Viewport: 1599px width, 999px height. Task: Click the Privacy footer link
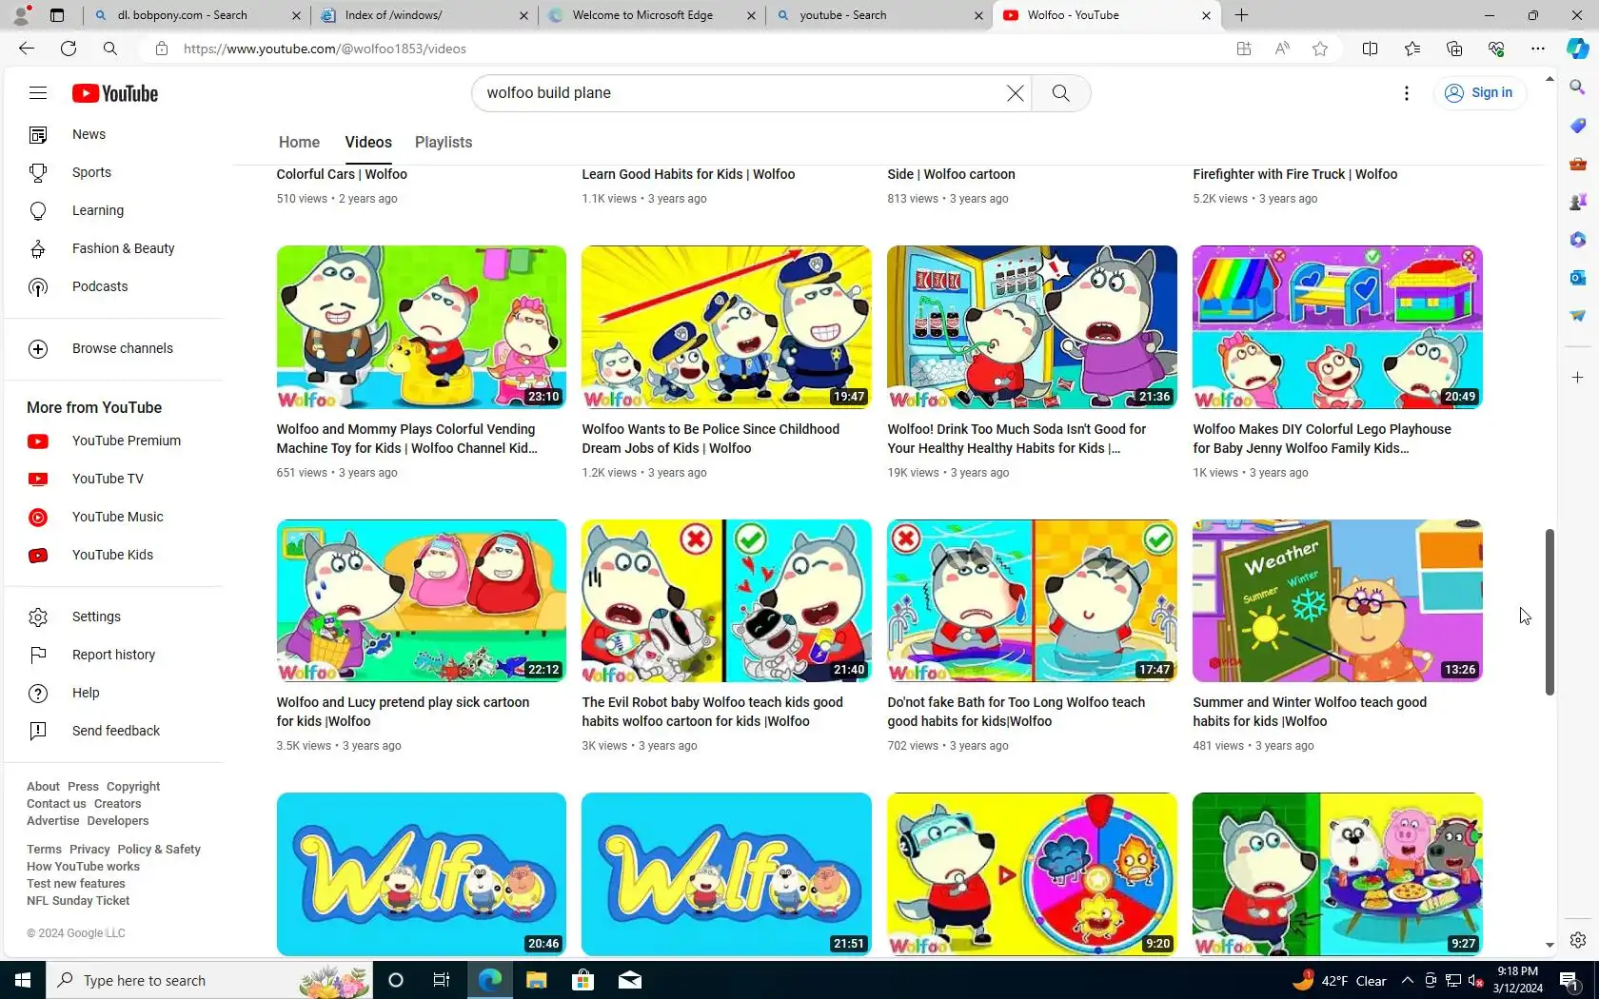89,850
